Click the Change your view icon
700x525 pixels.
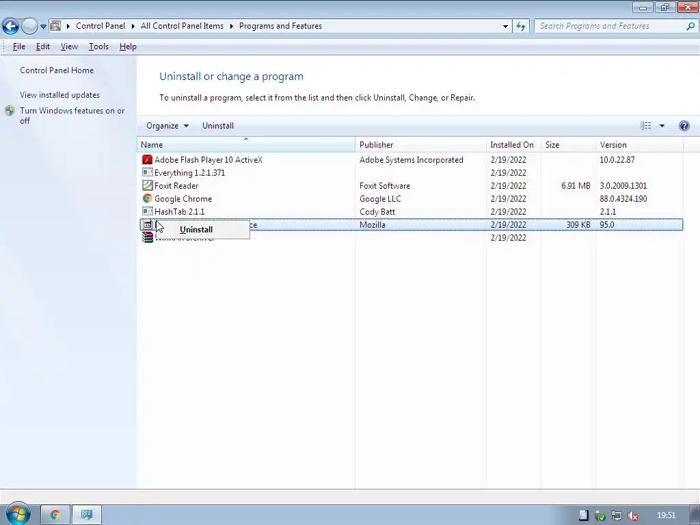(x=645, y=126)
